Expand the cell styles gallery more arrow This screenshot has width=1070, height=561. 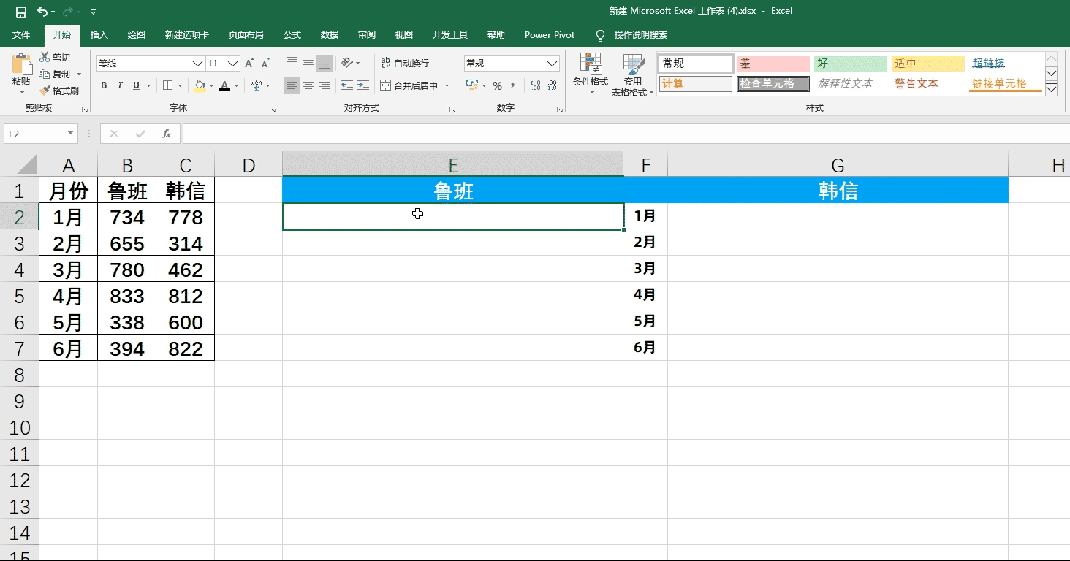pyautogui.click(x=1052, y=89)
